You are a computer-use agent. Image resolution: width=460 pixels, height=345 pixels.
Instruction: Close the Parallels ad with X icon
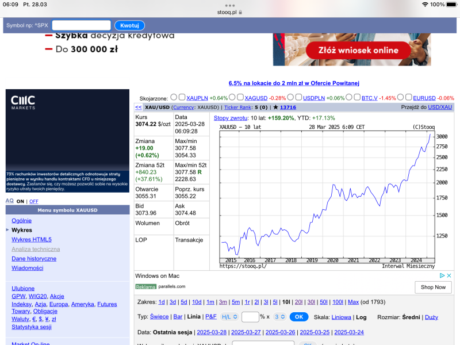(x=449, y=275)
